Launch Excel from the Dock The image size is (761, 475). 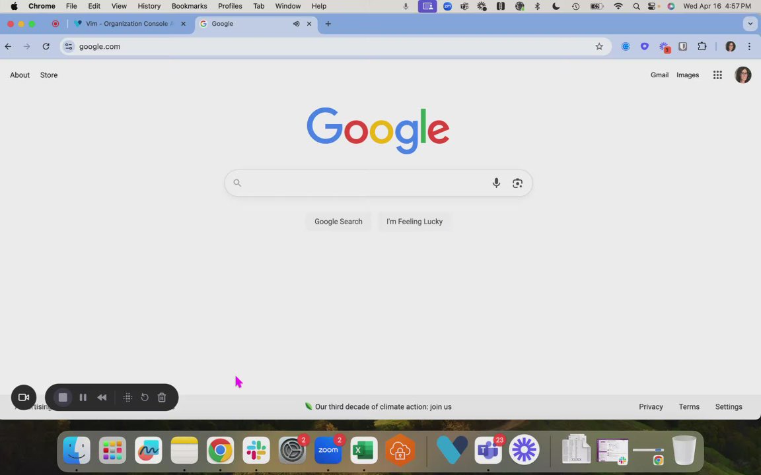point(364,451)
